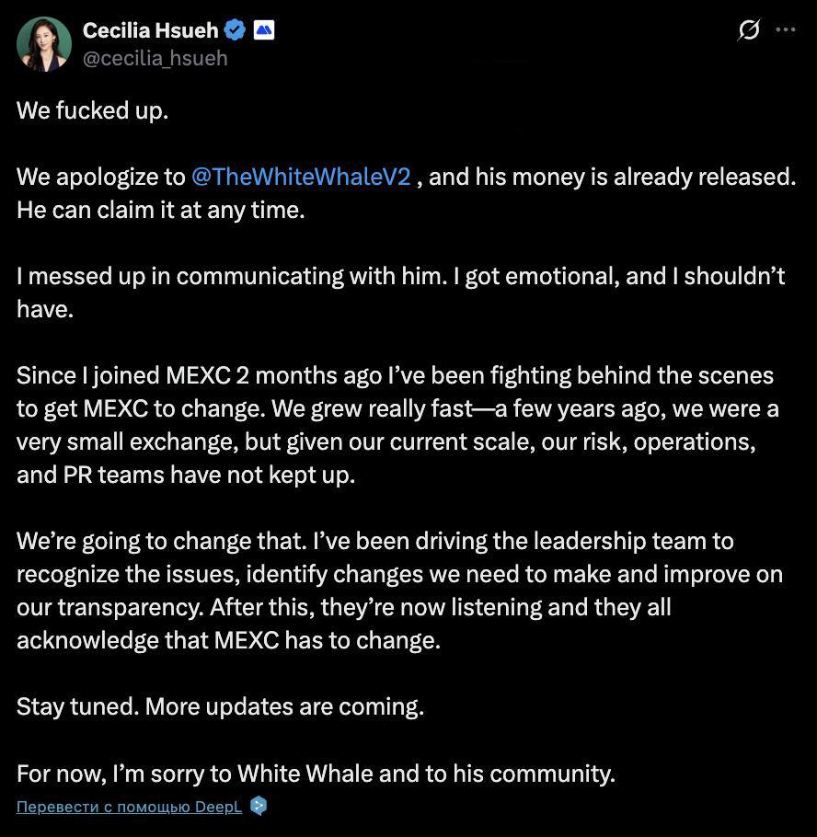Click "acknowledge that MEXC has to change." line
The height and width of the screenshot is (837, 817).
coord(228,640)
